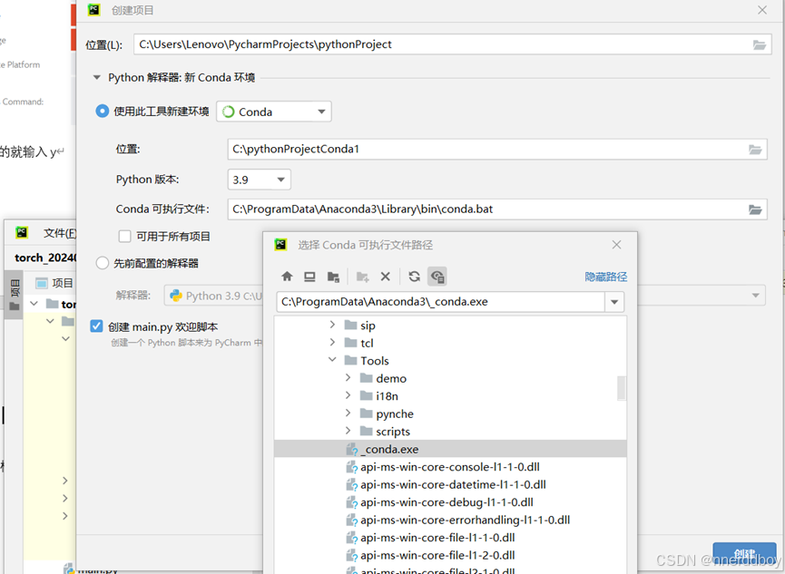Viewport: 785px width, 574px height.
Task: Collapse the Tools folder
Action: point(332,360)
